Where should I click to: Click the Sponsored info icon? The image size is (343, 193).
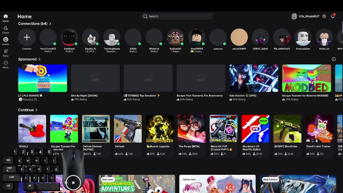click(334, 59)
